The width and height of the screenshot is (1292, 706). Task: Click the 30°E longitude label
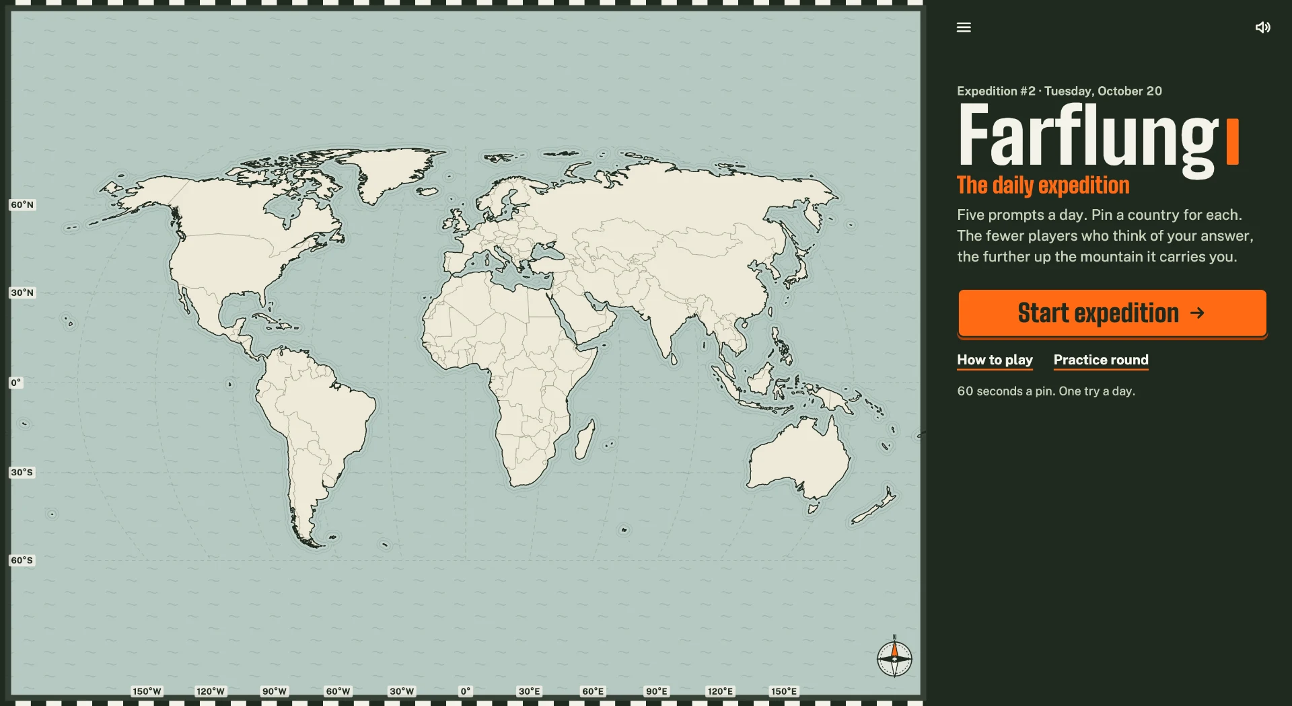pyautogui.click(x=530, y=691)
